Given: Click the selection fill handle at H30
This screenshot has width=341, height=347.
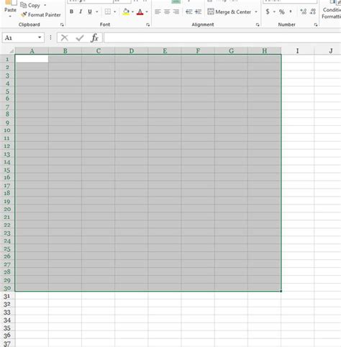Looking at the screenshot, I should click(x=281, y=291).
